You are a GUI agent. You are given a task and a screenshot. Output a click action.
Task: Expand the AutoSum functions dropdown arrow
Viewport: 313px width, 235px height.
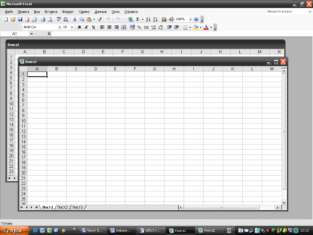coord(143,19)
